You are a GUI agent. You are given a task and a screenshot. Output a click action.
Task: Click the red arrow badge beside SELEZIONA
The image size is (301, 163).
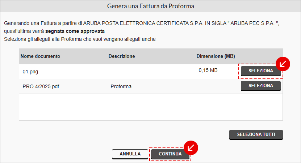[283, 64]
